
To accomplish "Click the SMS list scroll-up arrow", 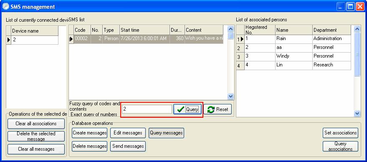I will point(231,29).
